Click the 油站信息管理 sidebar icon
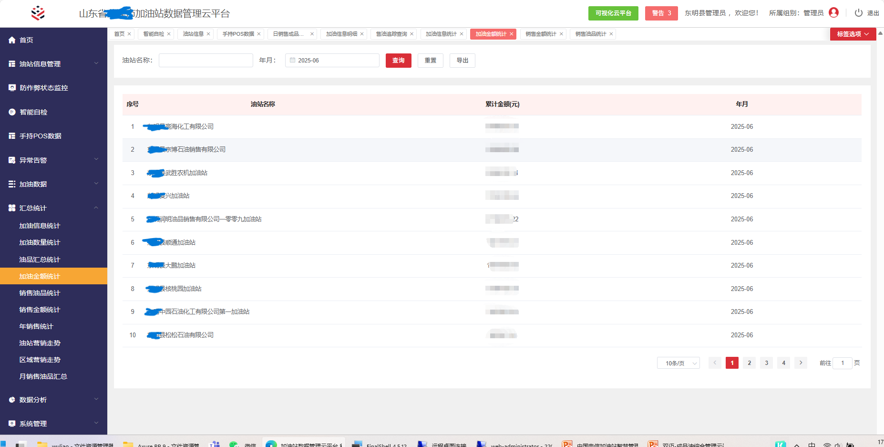This screenshot has height=447, width=884. (12, 64)
